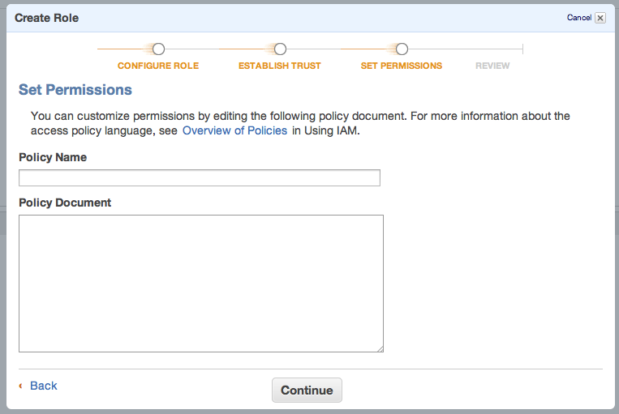Close the Create Role dialog with X icon

tap(600, 18)
